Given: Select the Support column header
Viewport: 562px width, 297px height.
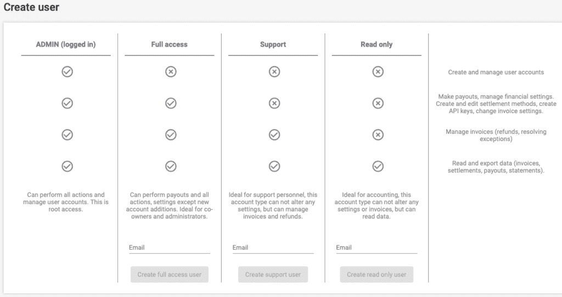Looking at the screenshot, I should coord(273,44).
